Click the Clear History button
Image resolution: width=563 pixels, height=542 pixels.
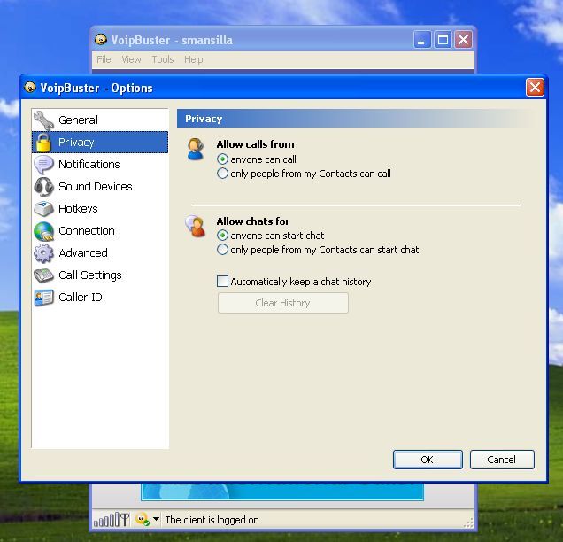click(283, 303)
